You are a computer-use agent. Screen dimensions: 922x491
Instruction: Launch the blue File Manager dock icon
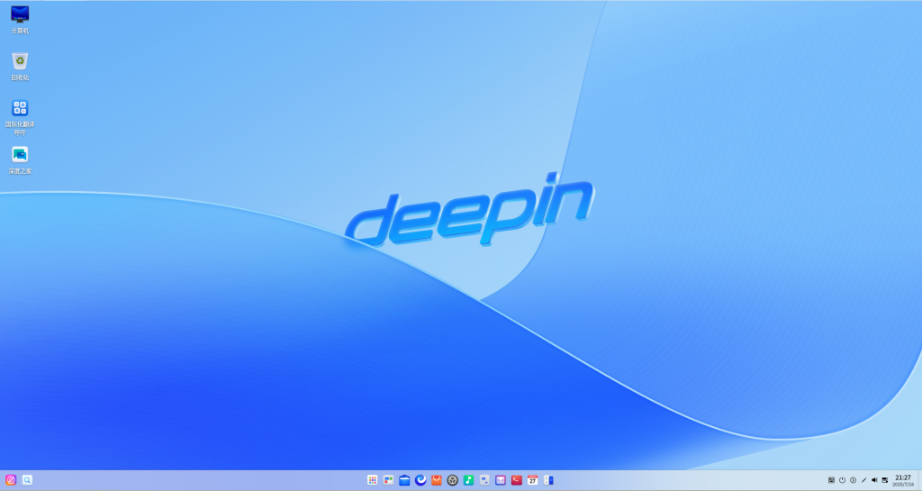pos(404,480)
